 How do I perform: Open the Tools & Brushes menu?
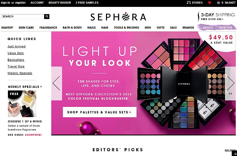pyautogui.click(x=126, y=28)
